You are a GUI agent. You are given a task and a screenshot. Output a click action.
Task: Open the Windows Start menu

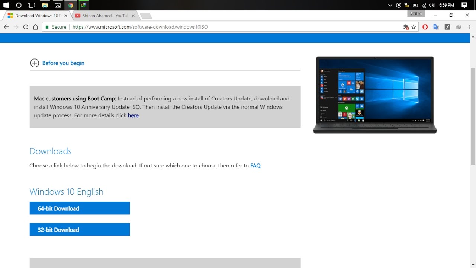pyautogui.click(x=6, y=5)
